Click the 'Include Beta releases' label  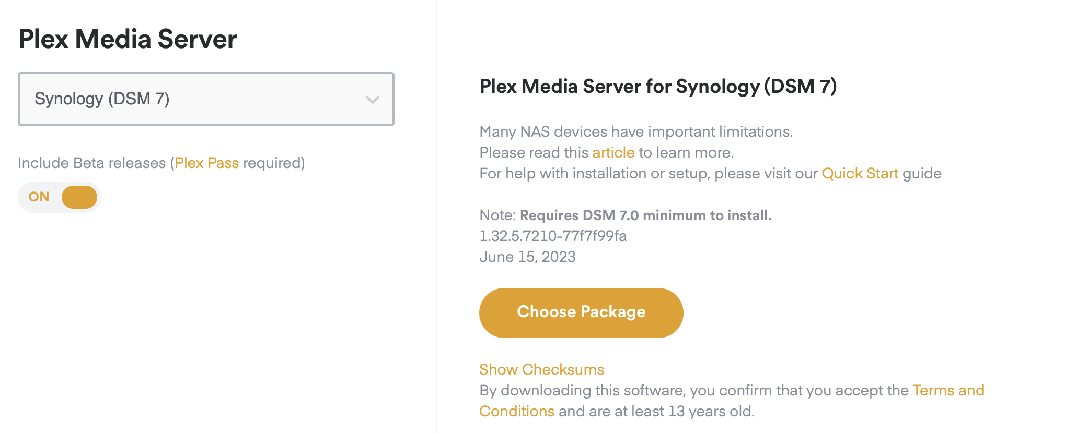91,163
